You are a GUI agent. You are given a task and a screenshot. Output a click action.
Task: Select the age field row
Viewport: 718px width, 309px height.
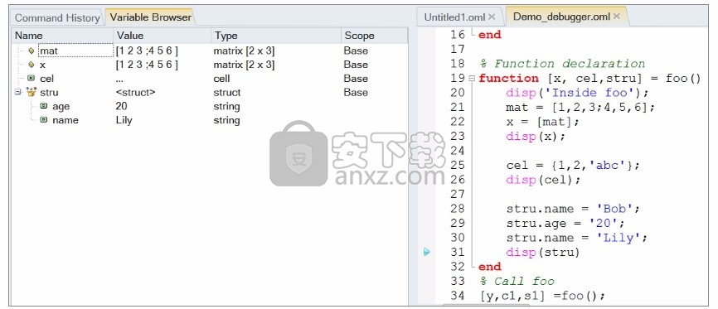point(209,106)
